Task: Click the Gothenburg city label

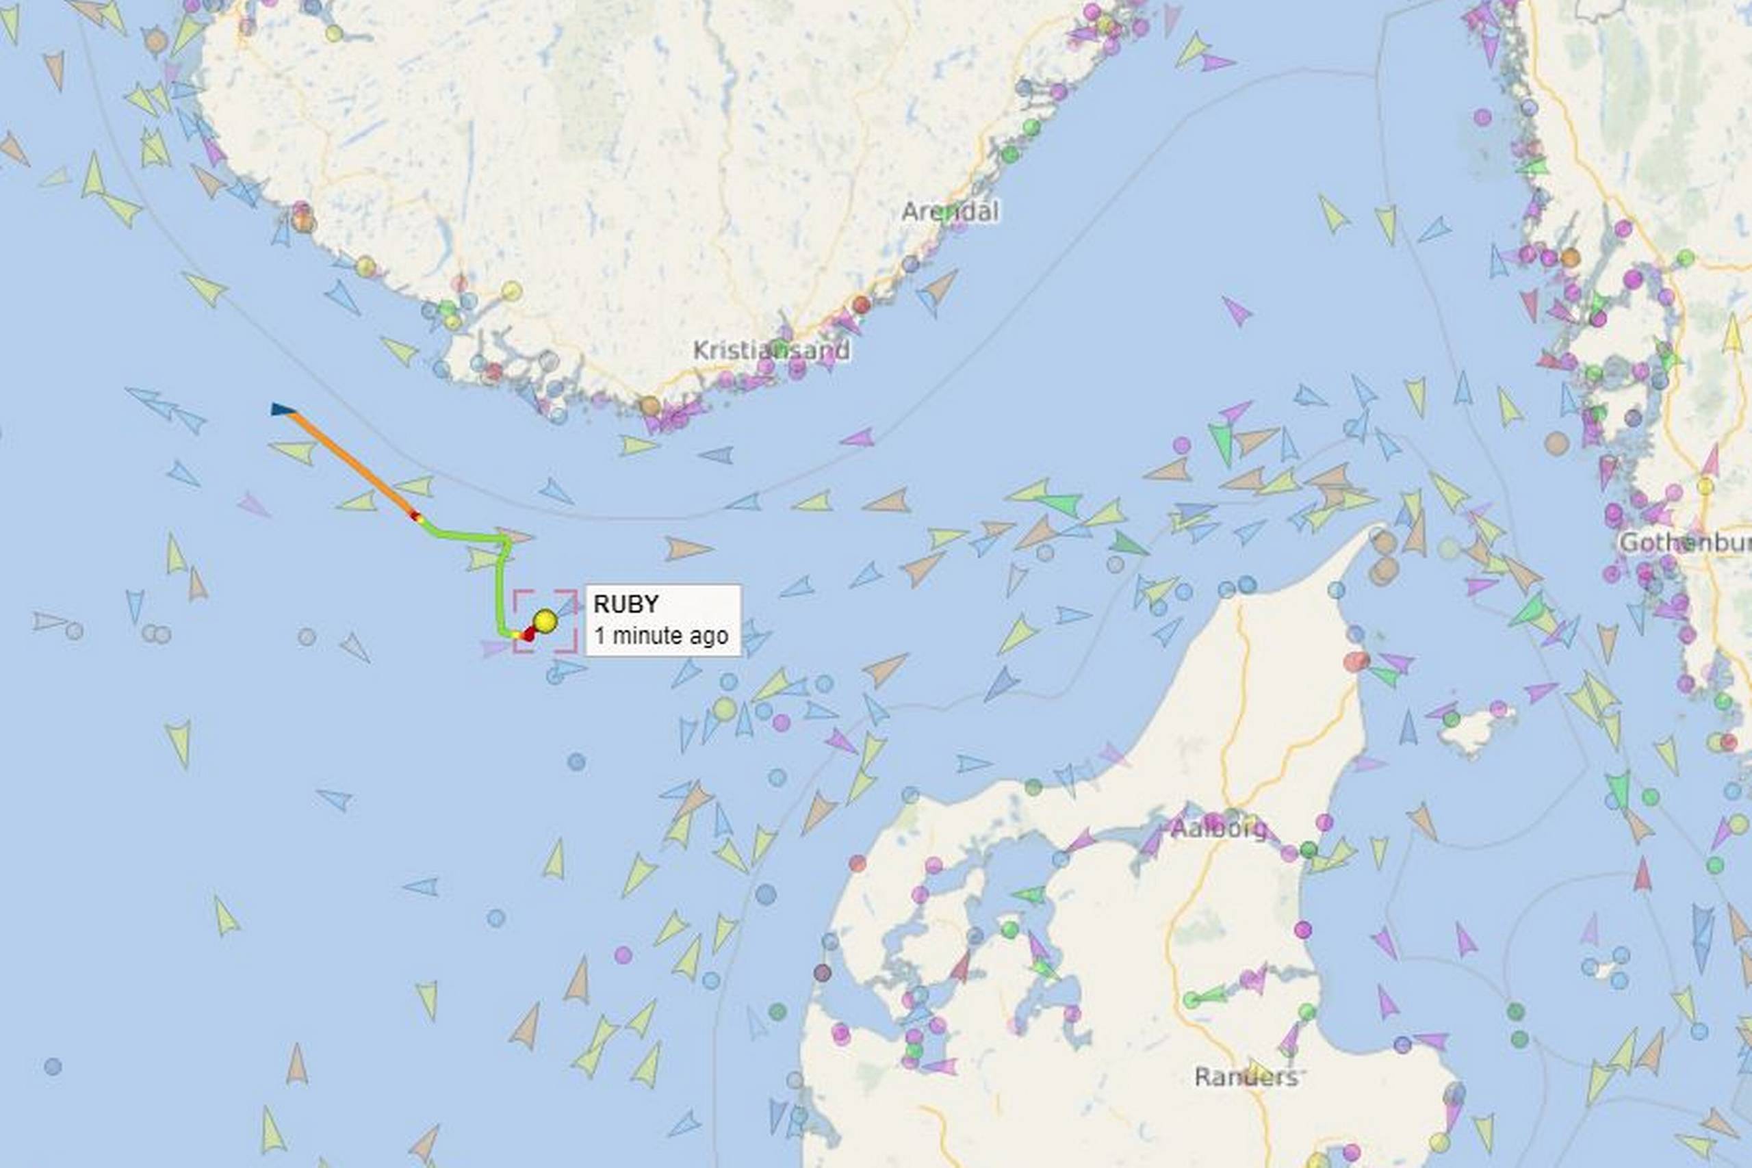Action: point(1685,543)
